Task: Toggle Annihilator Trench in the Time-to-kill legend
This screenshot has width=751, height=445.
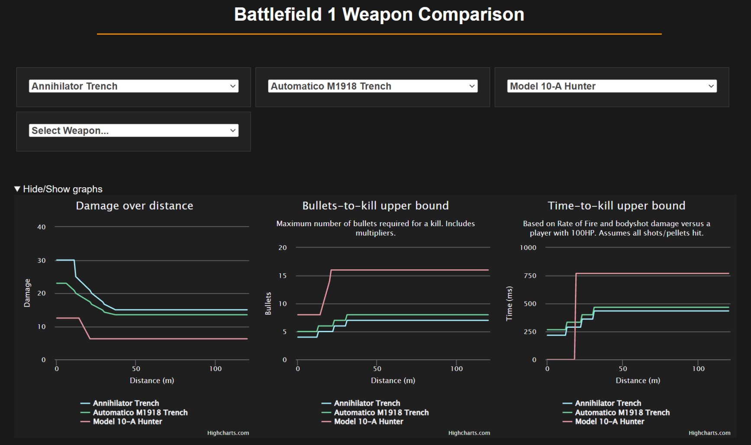Action: click(602, 403)
